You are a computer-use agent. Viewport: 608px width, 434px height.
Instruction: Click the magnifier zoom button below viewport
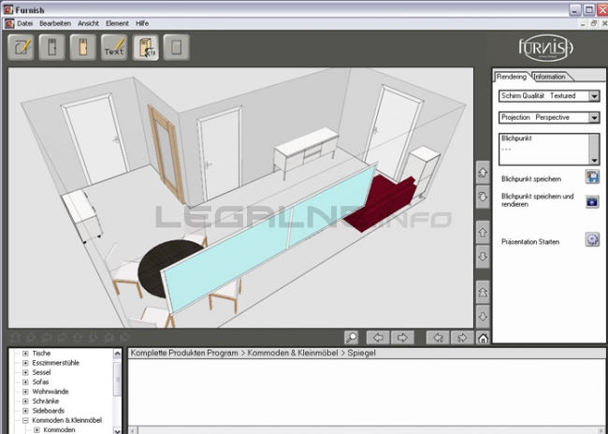point(352,338)
